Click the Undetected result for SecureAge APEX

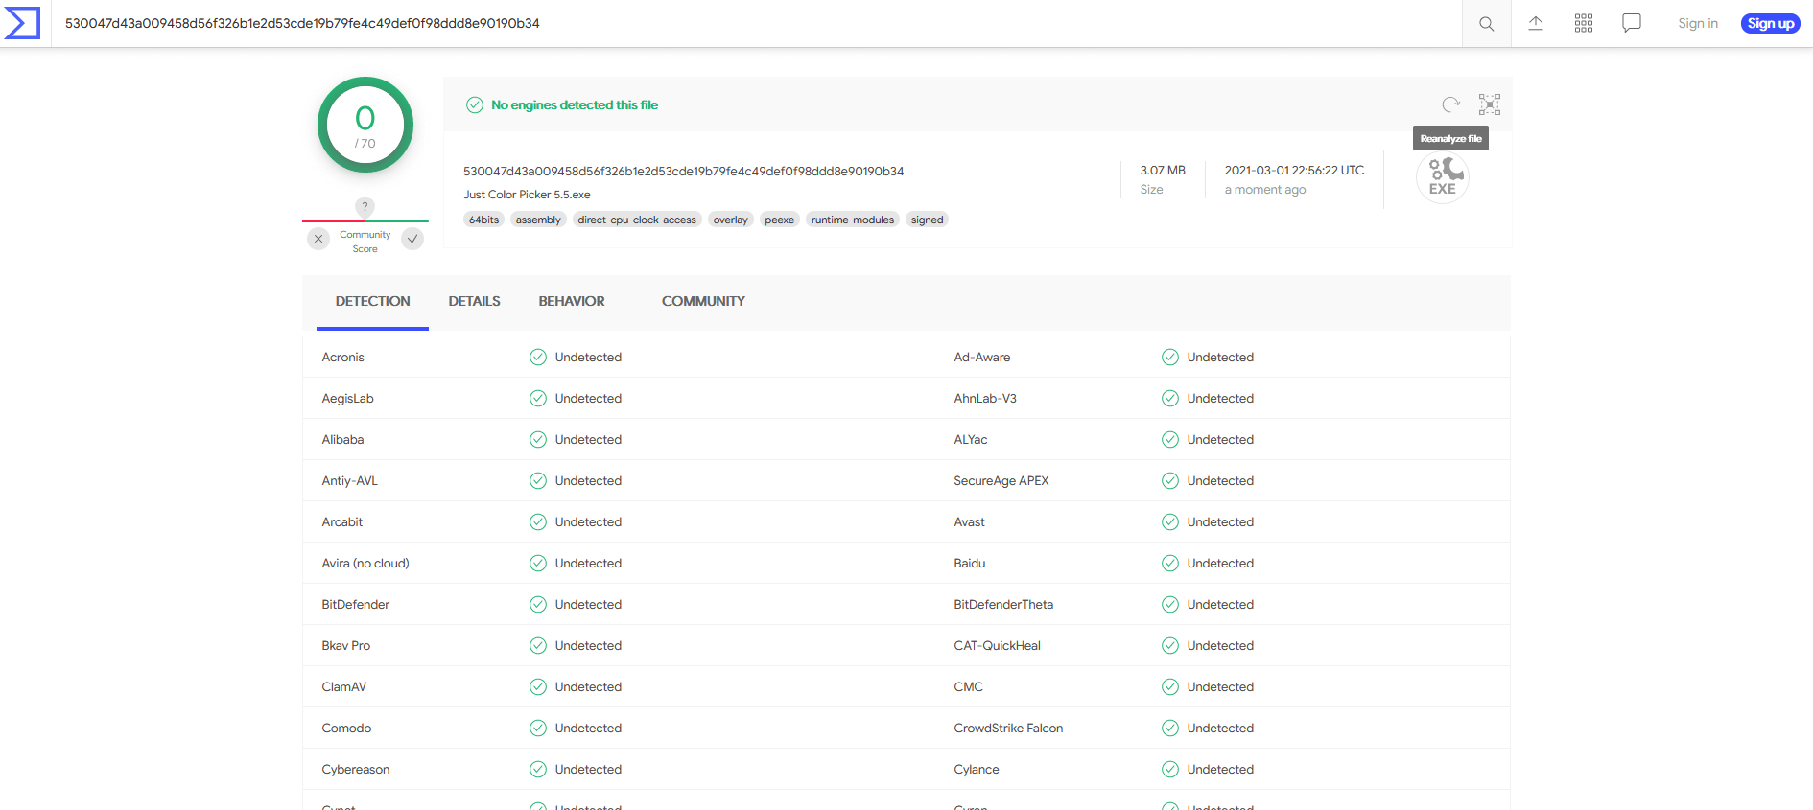click(1220, 481)
